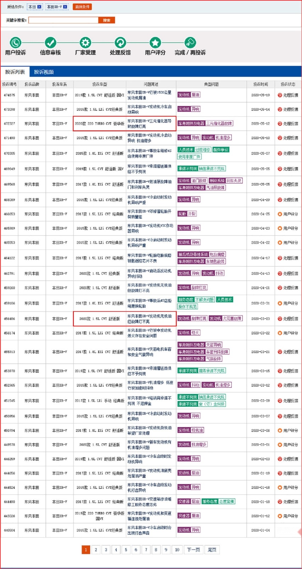Click 下一页 to go to next page
The height and width of the screenshot is (569, 302).
194,550
